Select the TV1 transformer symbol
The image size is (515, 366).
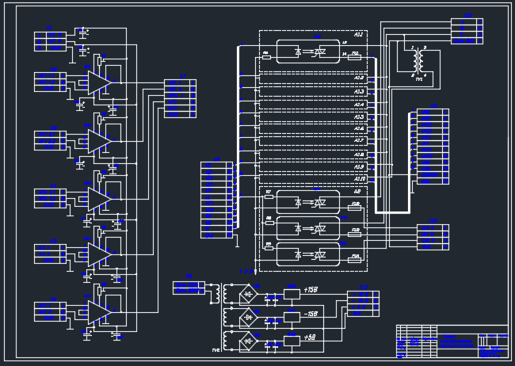pos(419,62)
